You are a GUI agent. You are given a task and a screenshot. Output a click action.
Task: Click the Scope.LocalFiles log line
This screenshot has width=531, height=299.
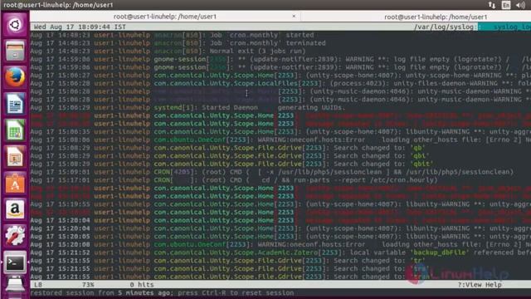click(x=280, y=83)
